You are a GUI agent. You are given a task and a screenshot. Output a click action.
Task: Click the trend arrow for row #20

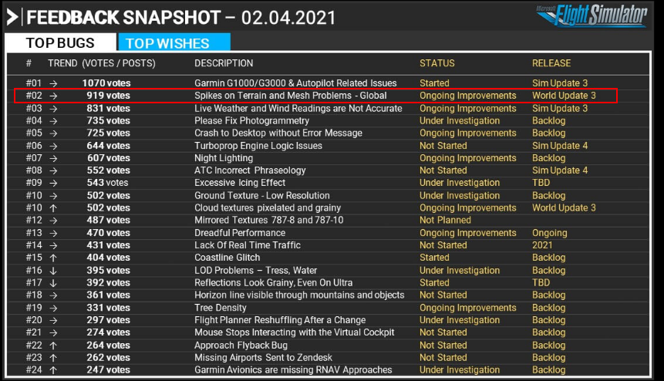coord(53,320)
